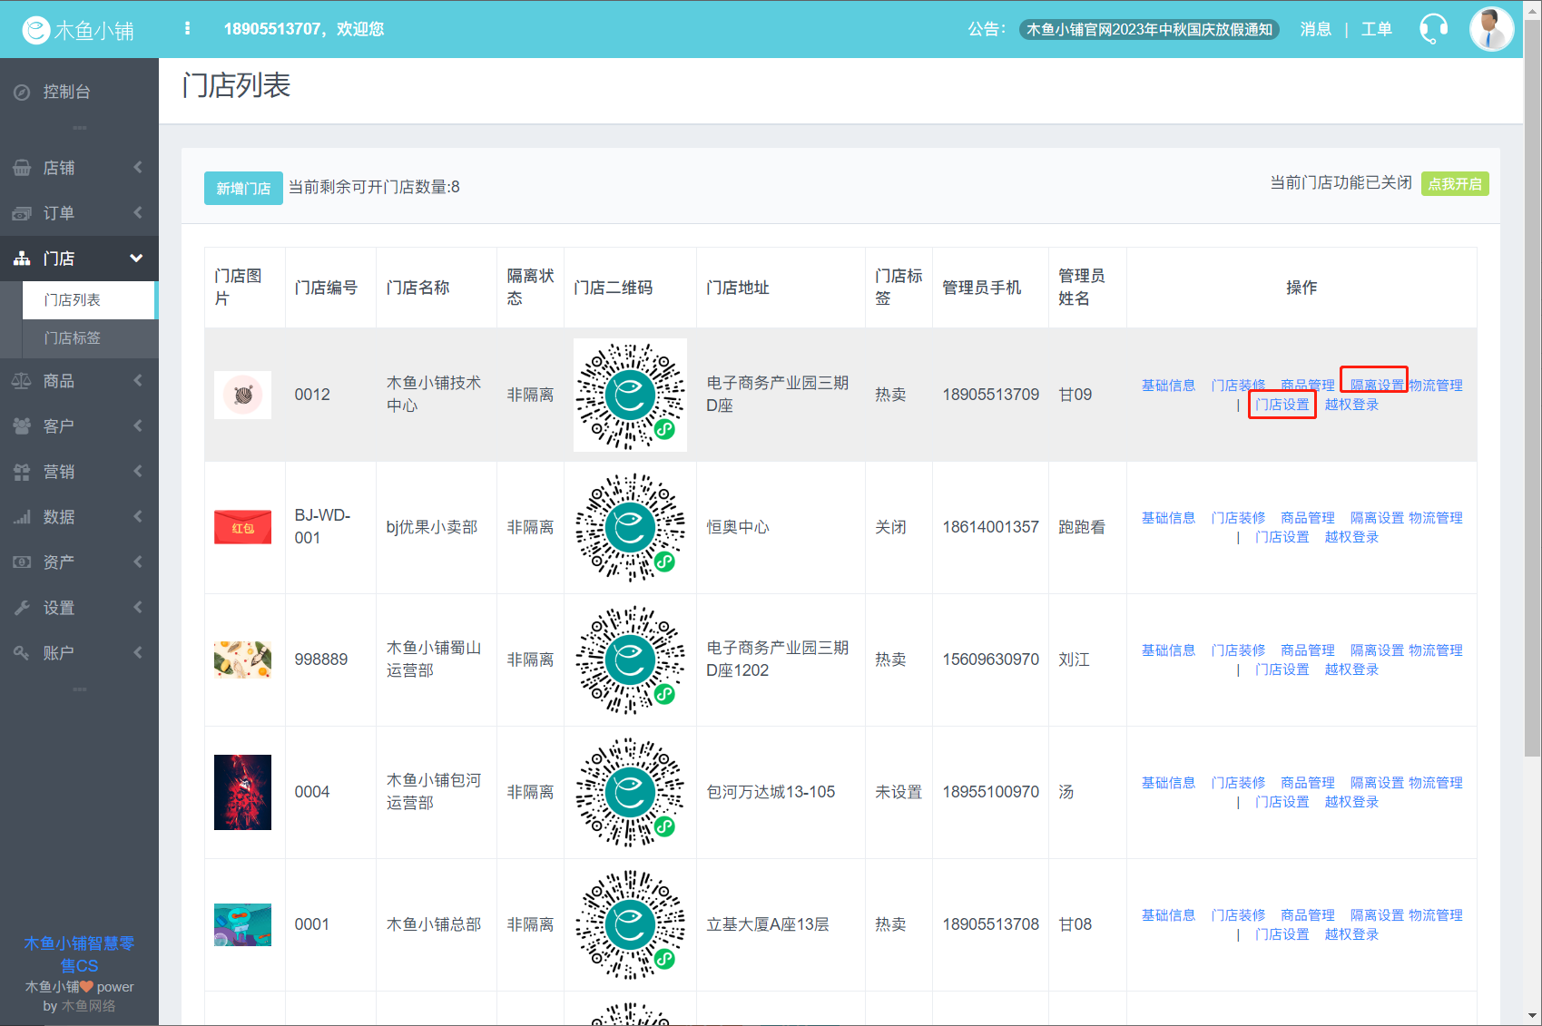Open 商品管理 for store 998889
The height and width of the screenshot is (1026, 1542).
[1308, 650]
